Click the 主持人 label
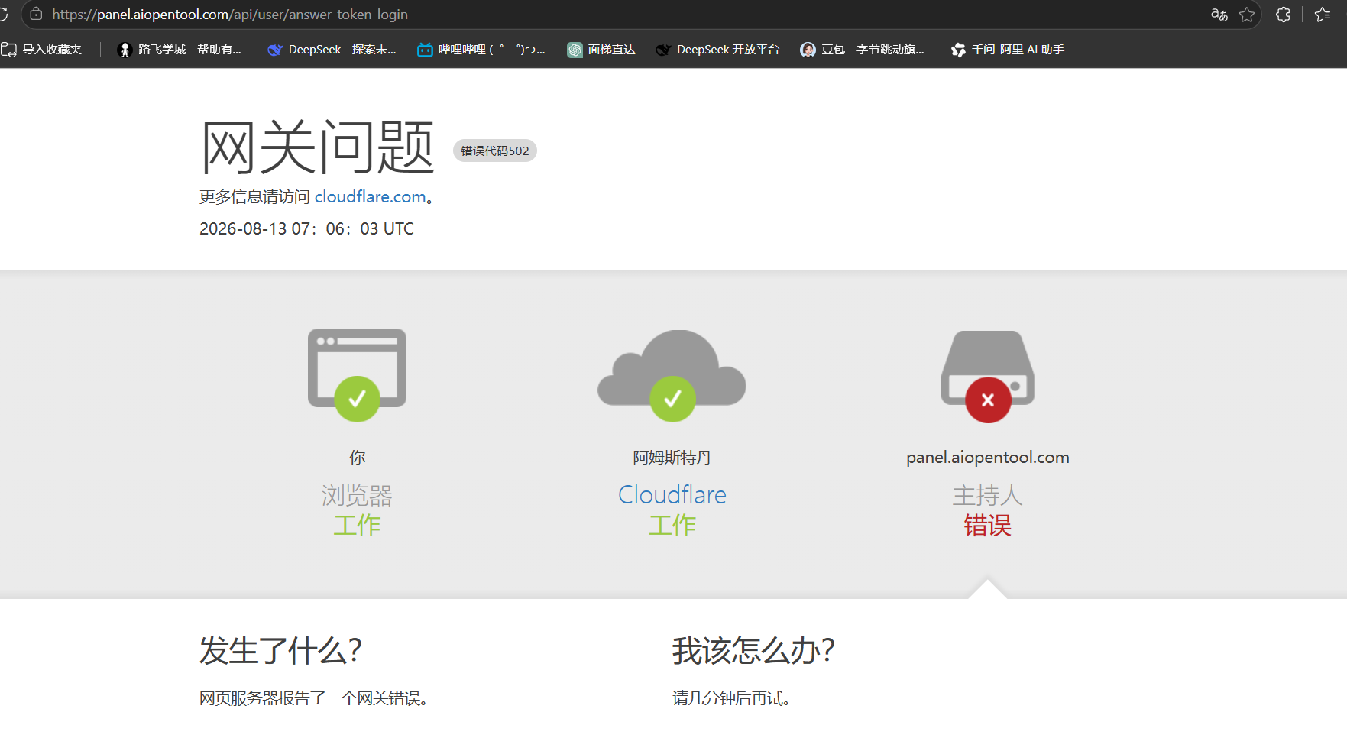Image resolution: width=1347 pixels, height=751 pixels. tap(988, 496)
